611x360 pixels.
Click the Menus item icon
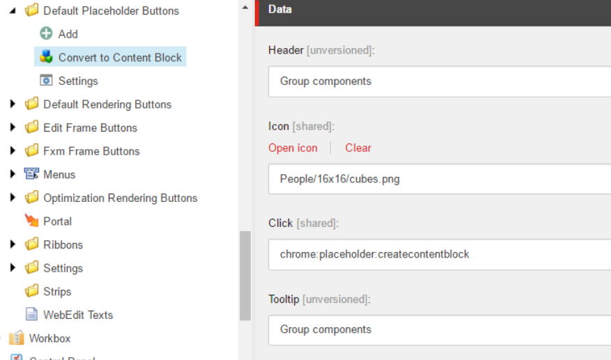[x=31, y=174]
